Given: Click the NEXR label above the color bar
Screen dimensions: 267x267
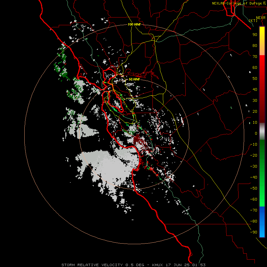Looking at the screenshot, I should [261, 18].
